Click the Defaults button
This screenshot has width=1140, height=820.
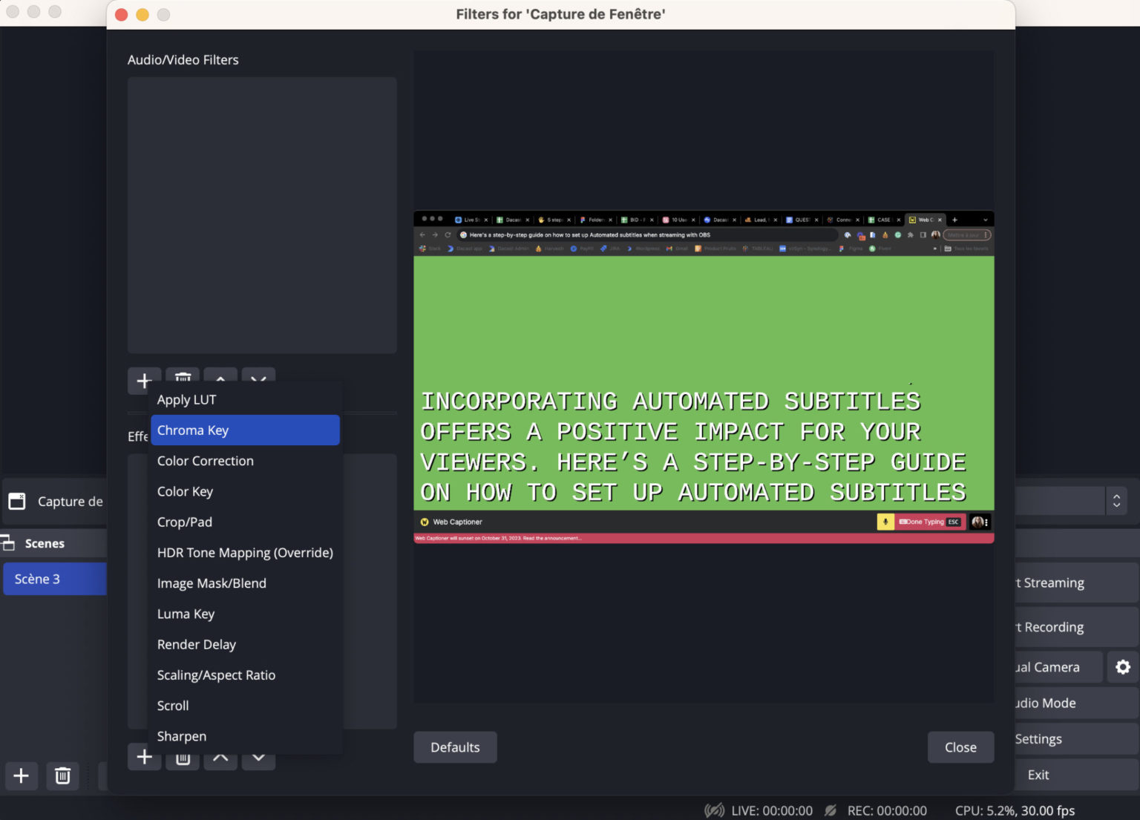pos(455,747)
